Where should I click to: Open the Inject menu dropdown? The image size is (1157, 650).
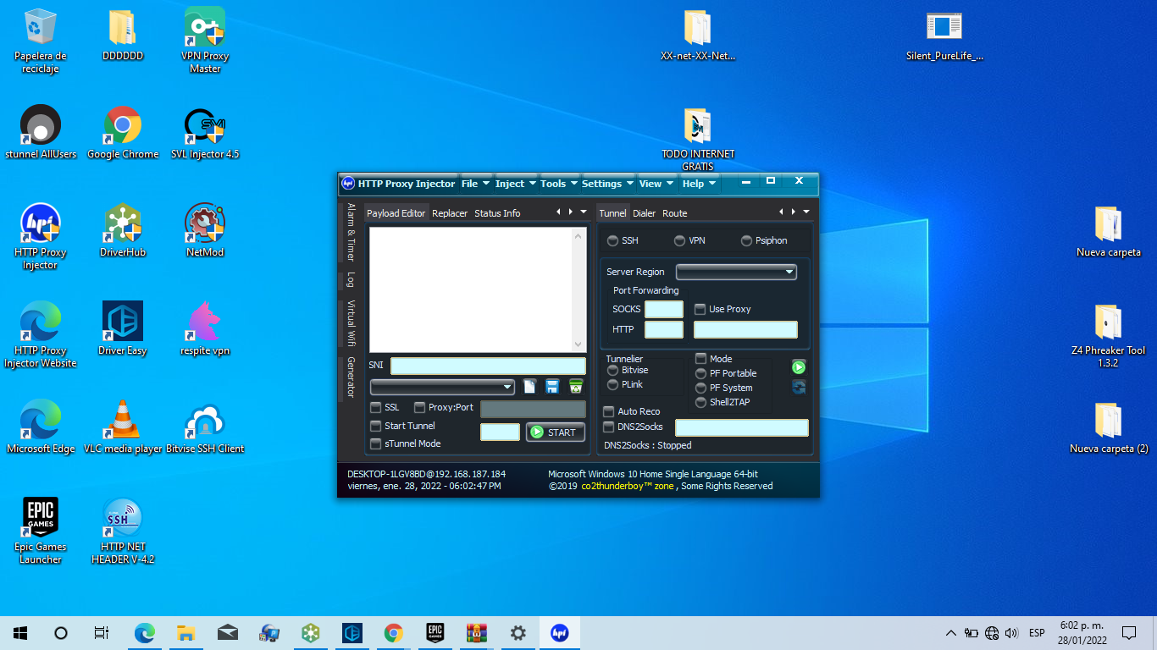point(516,184)
